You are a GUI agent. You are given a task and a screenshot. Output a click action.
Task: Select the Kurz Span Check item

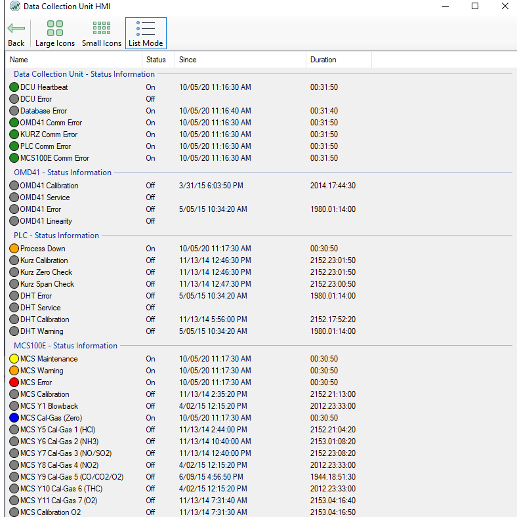pyautogui.click(x=47, y=284)
